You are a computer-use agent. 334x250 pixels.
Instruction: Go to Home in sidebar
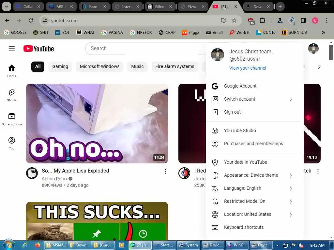(x=12, y=71)
